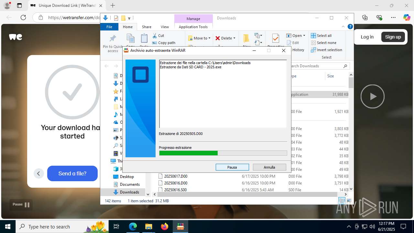Click Log in on WeTransfer page
The height and width of the screenshot is (233, 414).
(x=367, y=37)
